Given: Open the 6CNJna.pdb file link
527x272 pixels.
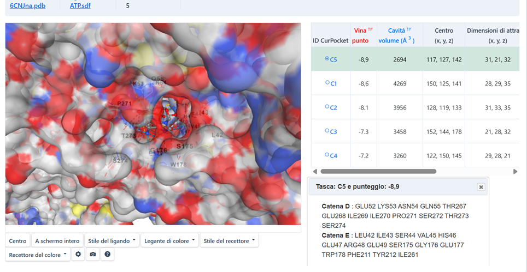Looking at the screenshot, I should [27, 5].
